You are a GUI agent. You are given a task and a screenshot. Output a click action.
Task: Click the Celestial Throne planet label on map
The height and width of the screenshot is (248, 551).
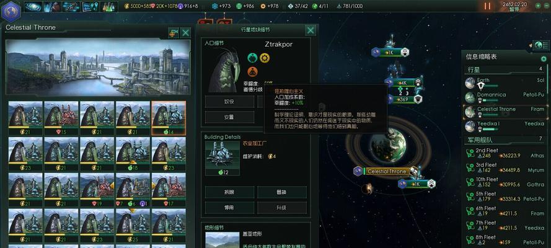click(387, 171)
